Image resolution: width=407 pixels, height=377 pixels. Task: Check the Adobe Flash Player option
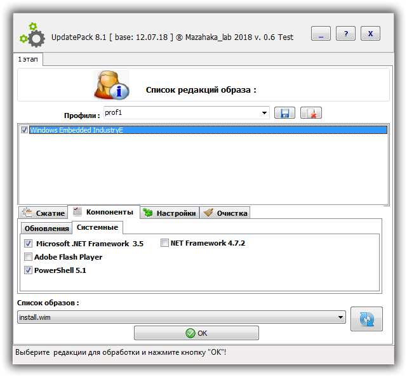28,257
